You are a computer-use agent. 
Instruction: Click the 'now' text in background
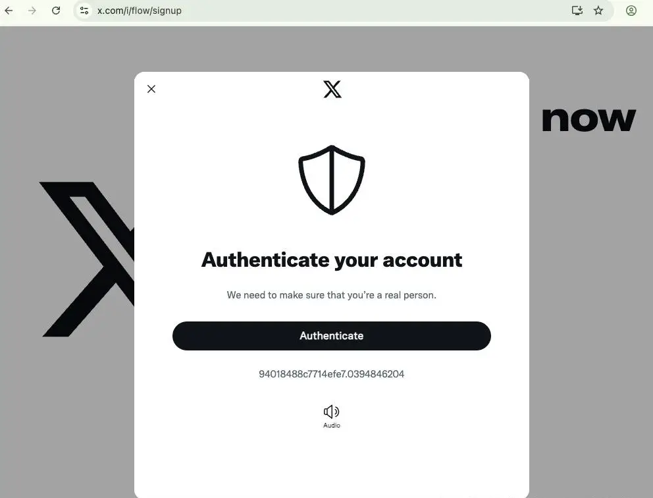tap(589, 120)
